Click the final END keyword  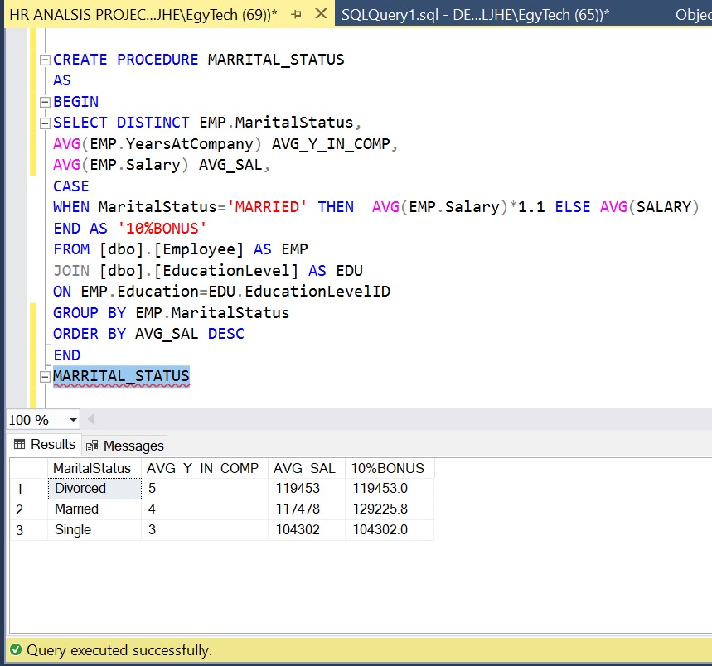pos(67,355)
